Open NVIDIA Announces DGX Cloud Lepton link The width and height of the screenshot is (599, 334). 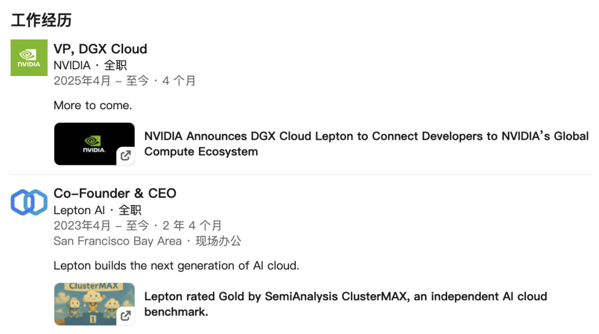click(x=367, y=144)
